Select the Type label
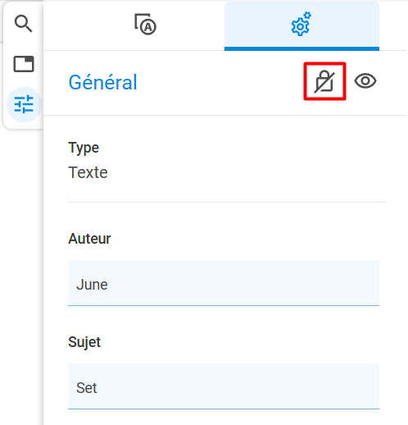 click(x=84, y=149)
